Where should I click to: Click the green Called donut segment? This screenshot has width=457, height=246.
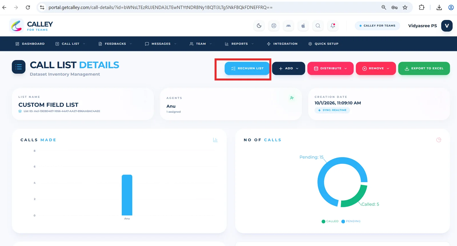click(x=356, y=198)
